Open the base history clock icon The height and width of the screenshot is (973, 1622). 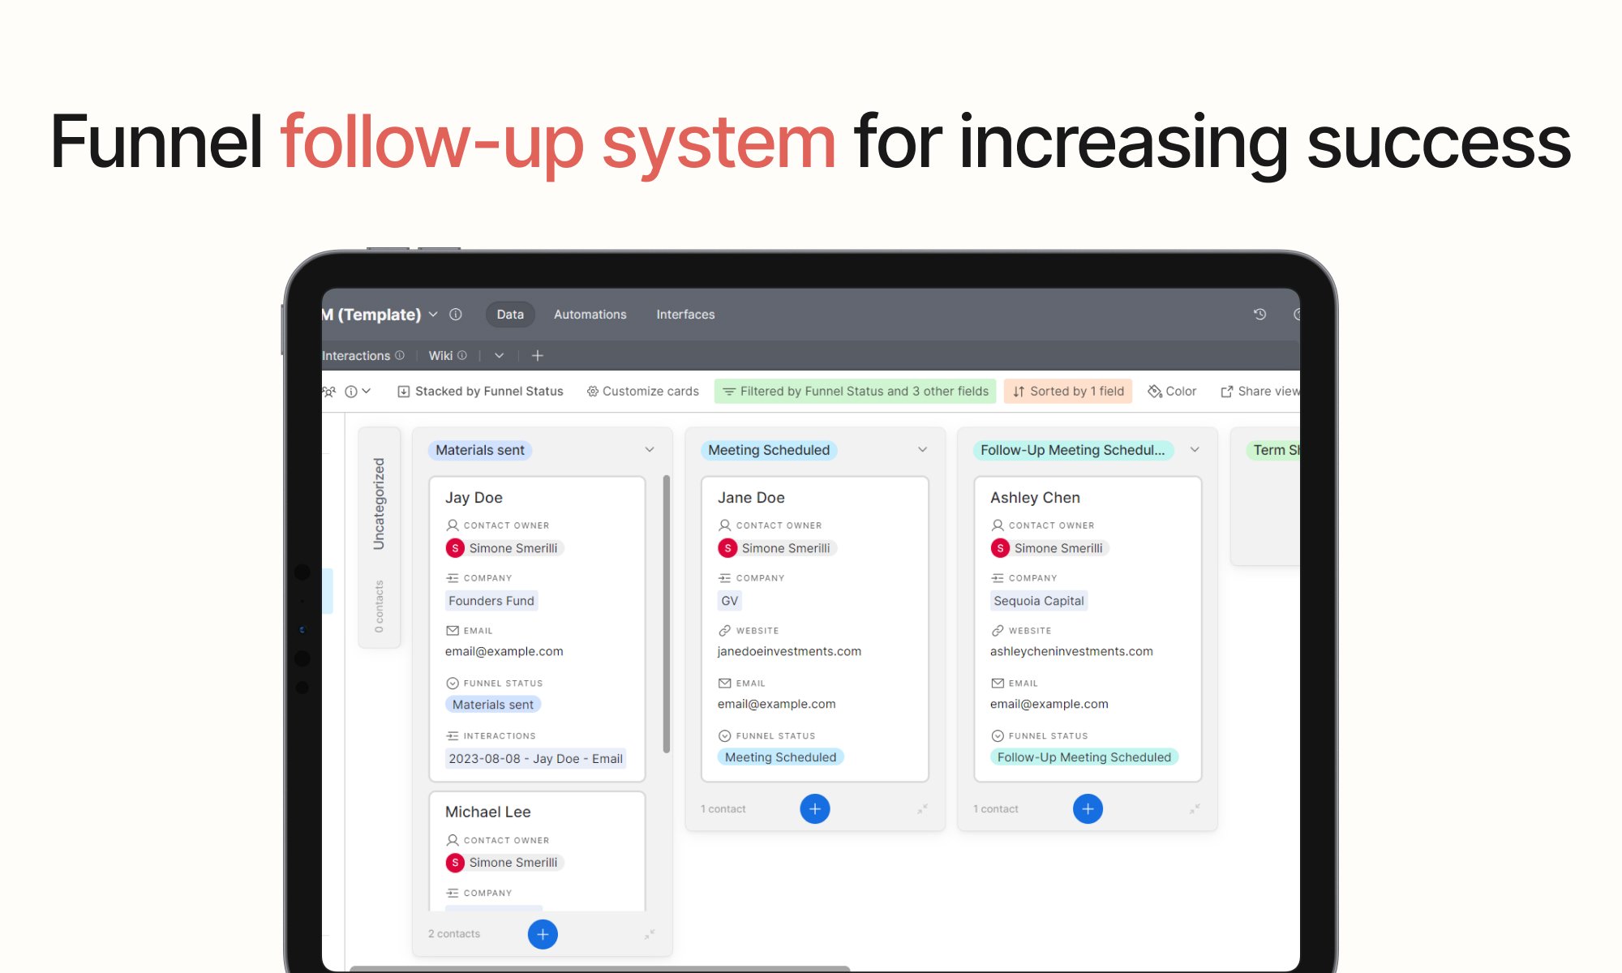(1259, 314)
